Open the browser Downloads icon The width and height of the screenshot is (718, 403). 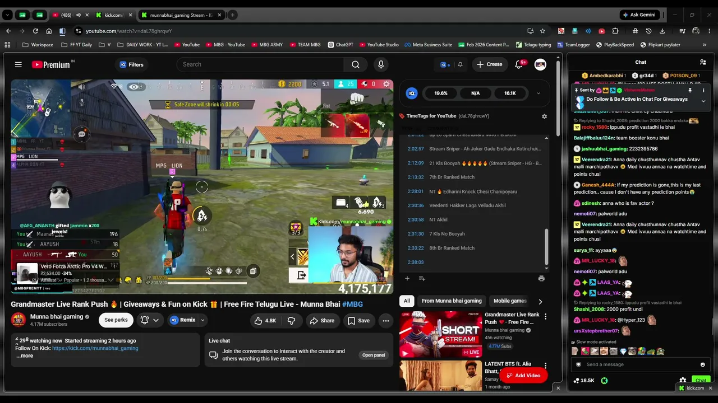coord(662,31)
